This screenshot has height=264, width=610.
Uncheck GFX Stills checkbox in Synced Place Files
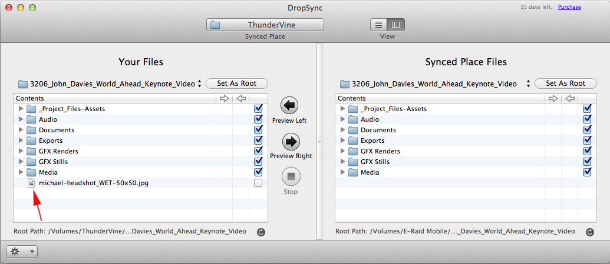588,161
